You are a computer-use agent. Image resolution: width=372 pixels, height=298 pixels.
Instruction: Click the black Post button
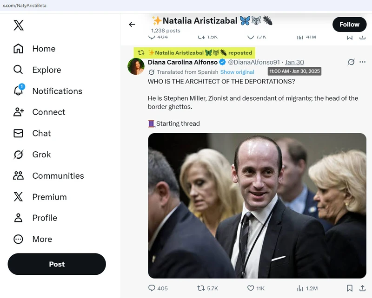[57, 264]
